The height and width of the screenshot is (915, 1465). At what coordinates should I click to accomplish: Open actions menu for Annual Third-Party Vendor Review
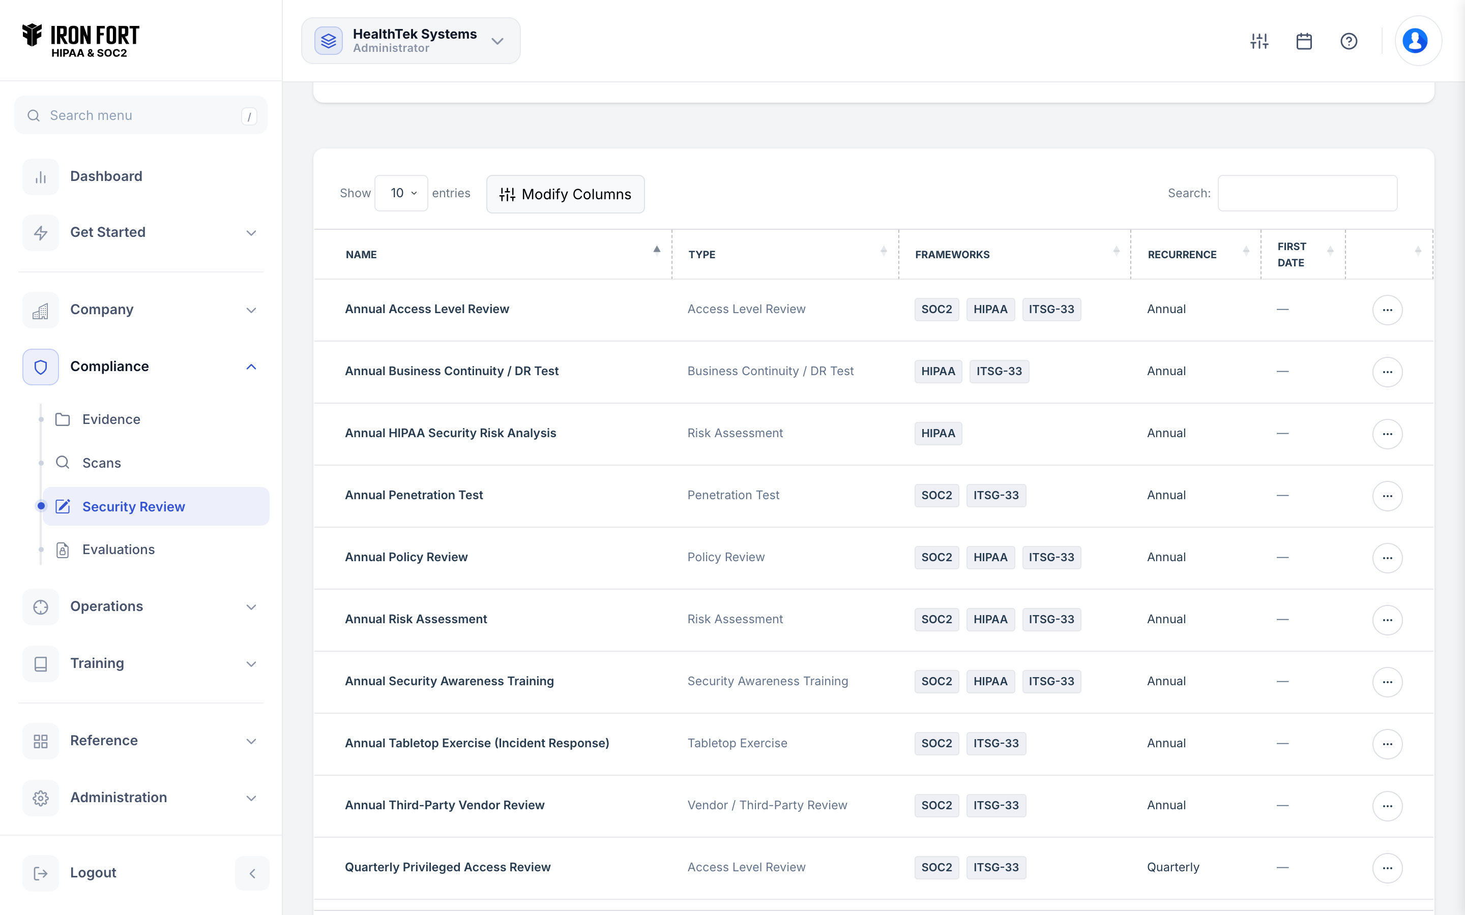[1388, 806]
